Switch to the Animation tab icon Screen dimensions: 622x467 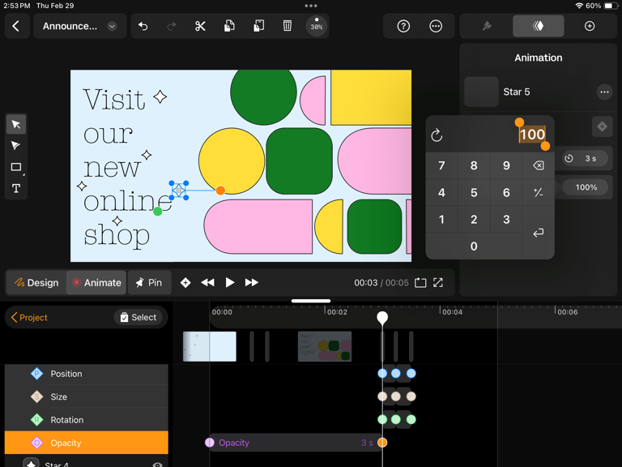539,26
